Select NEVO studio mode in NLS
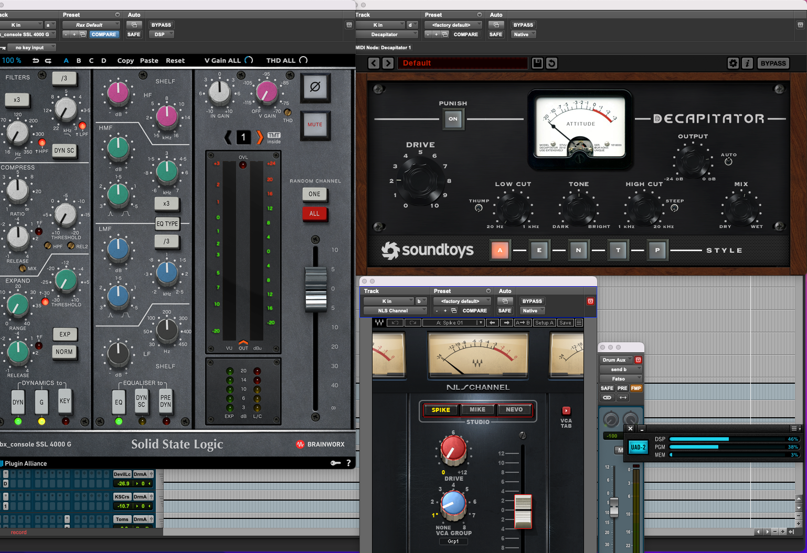Viewport: 807px width, 553px height. coord(514,410)
